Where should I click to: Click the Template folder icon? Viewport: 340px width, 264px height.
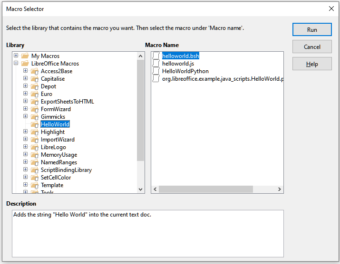(35, 185)
